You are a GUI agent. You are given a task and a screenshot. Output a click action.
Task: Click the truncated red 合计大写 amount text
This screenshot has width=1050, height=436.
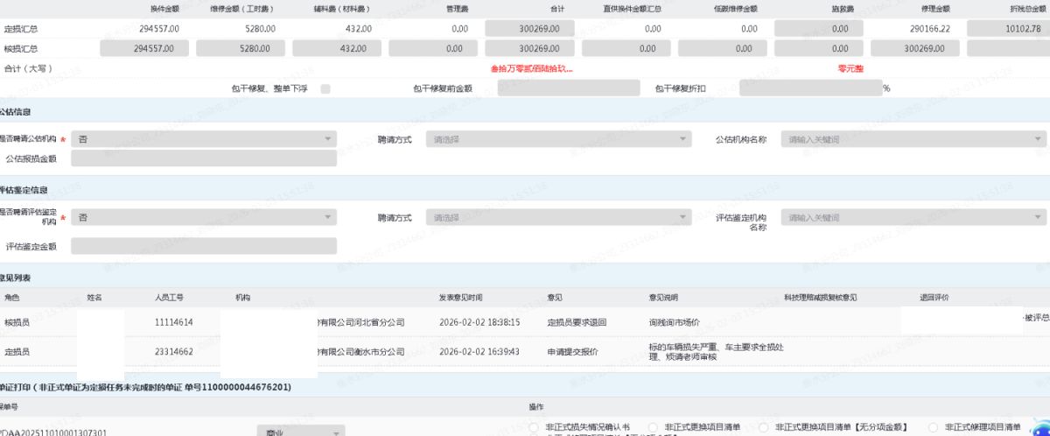coord(531,68)
